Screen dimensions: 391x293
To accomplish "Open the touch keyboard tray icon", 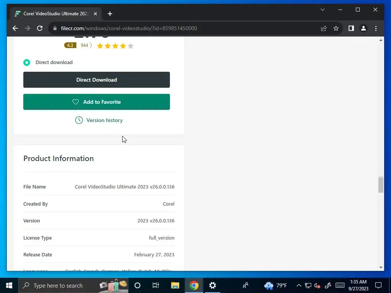I will point(340,285).
